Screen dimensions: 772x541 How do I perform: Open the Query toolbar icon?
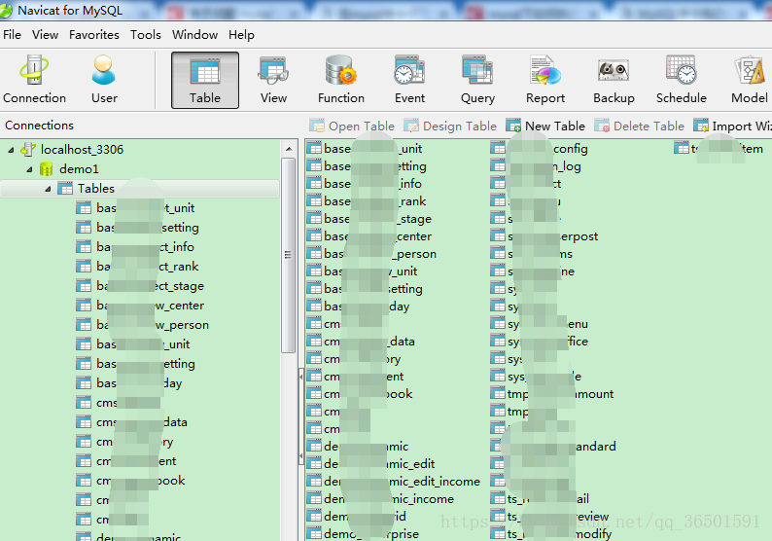pos(477,79)
